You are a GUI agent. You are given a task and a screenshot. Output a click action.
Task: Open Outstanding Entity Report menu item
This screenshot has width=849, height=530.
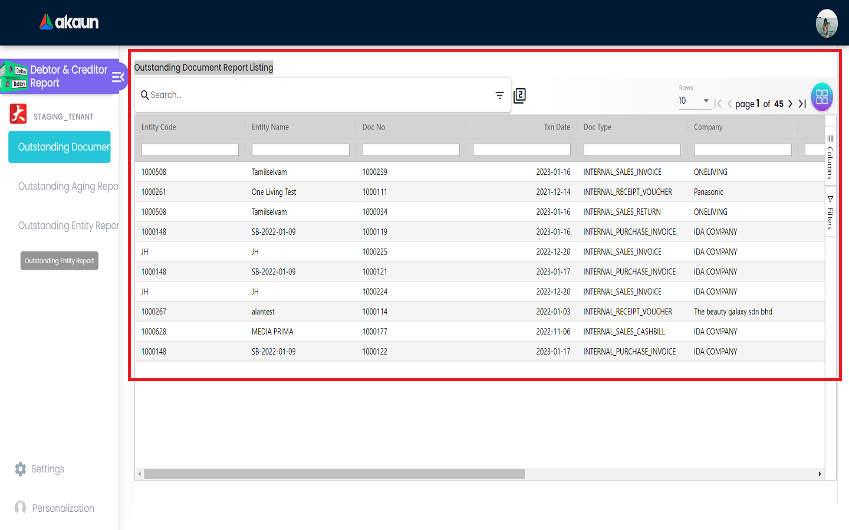(x=68, y=226)
